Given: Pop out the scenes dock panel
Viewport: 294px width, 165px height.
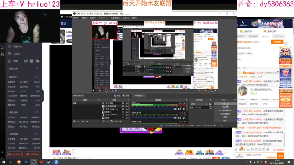Looking at the screenshot, I should (99, 100).
